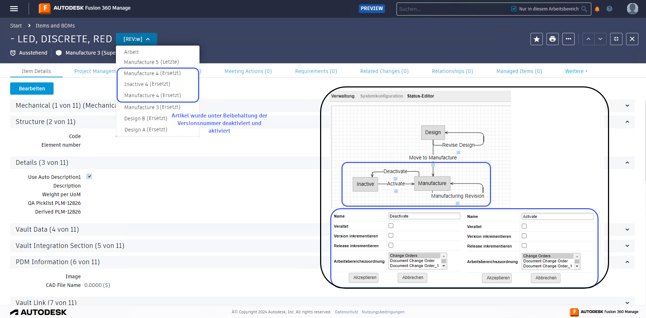Check Release inkrementieren in Deactivate form
This screenshot has width=646, height=318.
point(391,245)
